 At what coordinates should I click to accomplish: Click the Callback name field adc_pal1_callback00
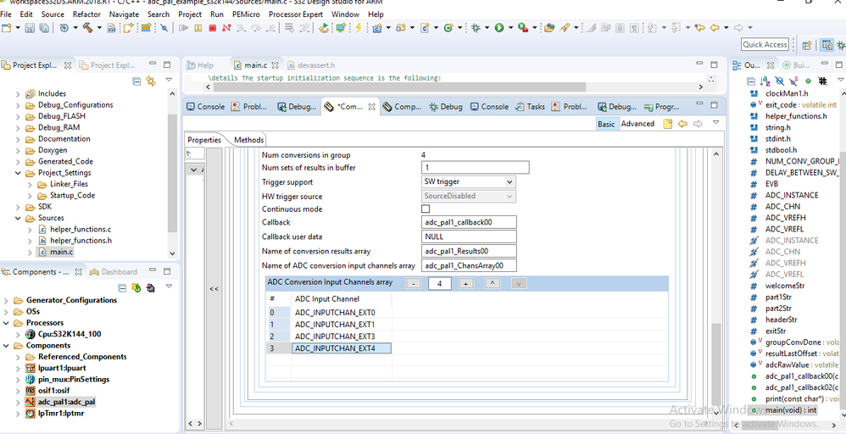pos(468,222)
